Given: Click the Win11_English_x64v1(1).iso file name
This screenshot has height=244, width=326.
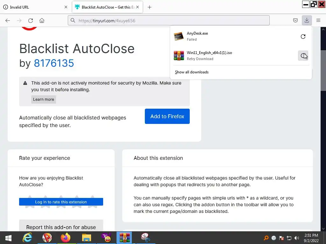Looking at the screenshot, I should pyautogui.click(x=209, y=53).
